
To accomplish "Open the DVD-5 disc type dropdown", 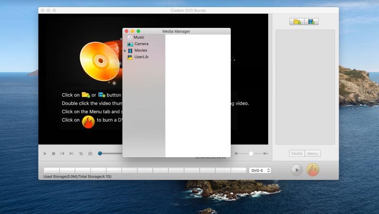I will tap(260, 170).
